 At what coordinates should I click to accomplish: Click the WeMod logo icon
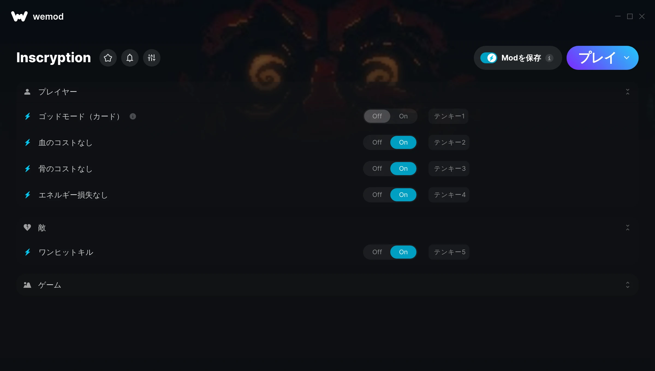(19, 16)
